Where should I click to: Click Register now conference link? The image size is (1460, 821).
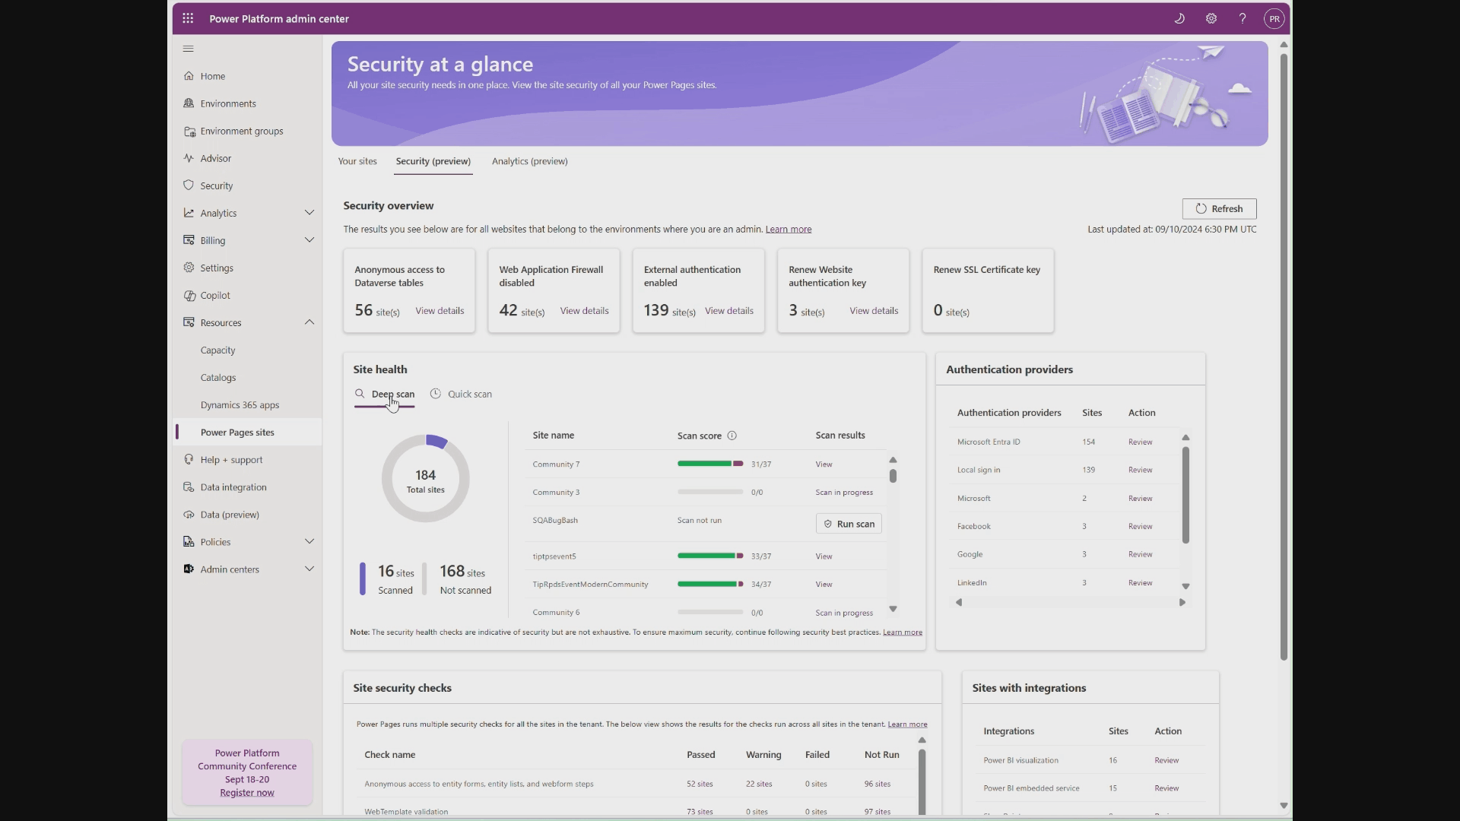tap(247, 793)
